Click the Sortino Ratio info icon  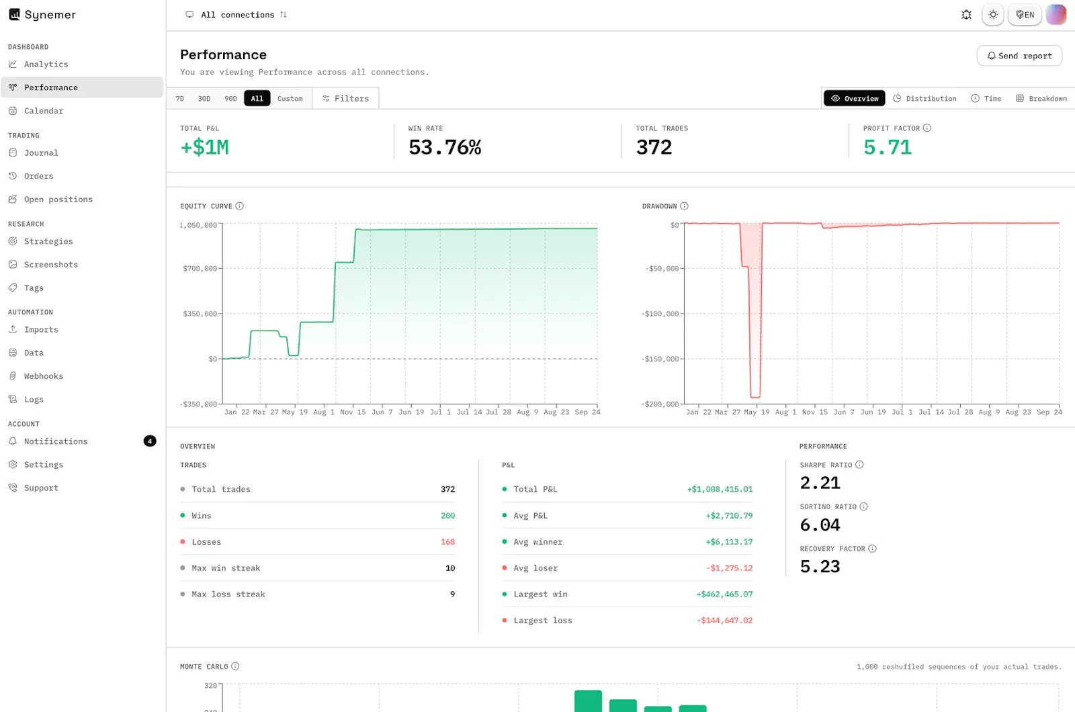[x=864, y=506]
